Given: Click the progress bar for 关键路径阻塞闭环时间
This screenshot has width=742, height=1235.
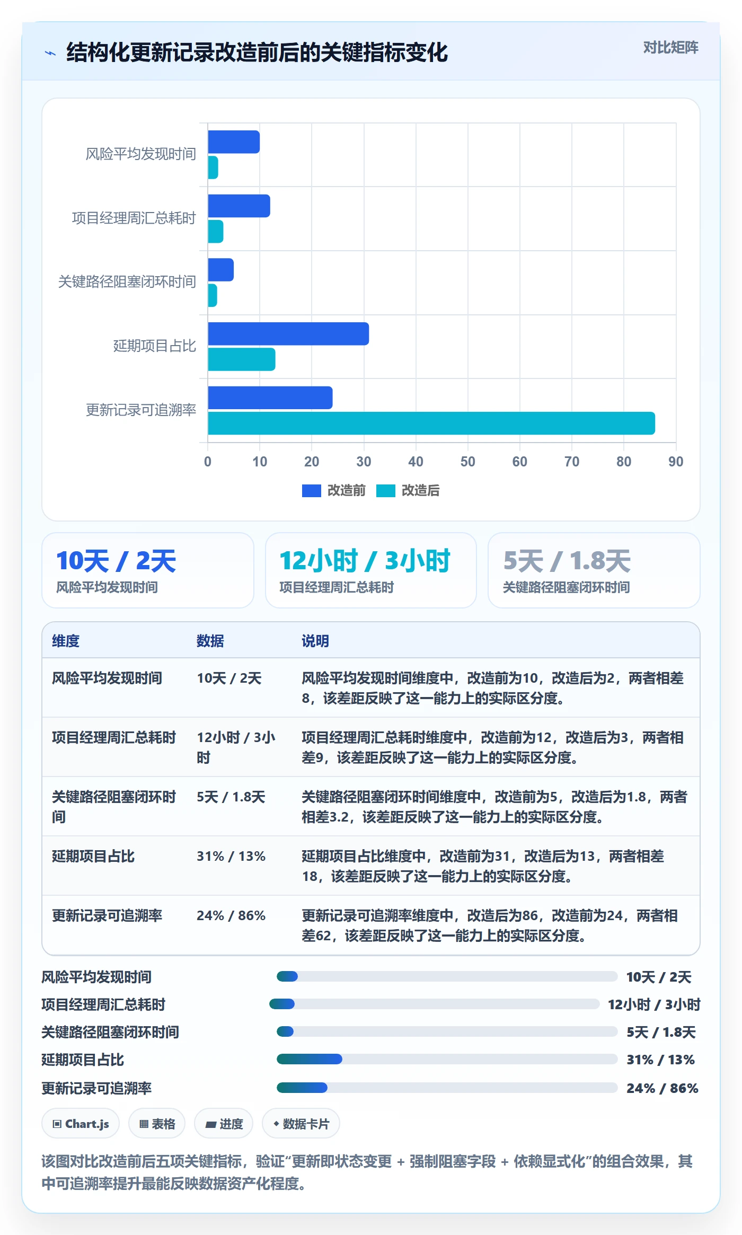Looking at the screenshot, I should 447,1031.
